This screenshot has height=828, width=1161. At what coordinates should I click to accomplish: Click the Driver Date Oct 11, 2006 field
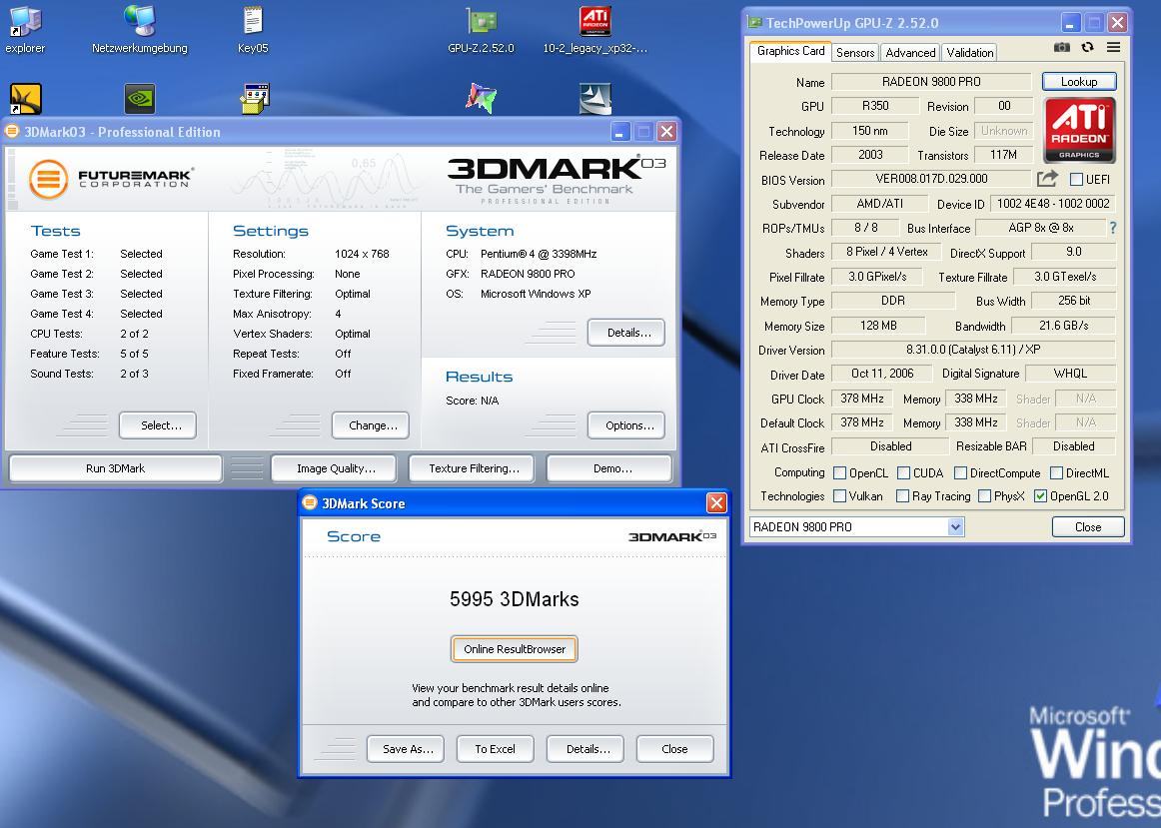(882, 374)
